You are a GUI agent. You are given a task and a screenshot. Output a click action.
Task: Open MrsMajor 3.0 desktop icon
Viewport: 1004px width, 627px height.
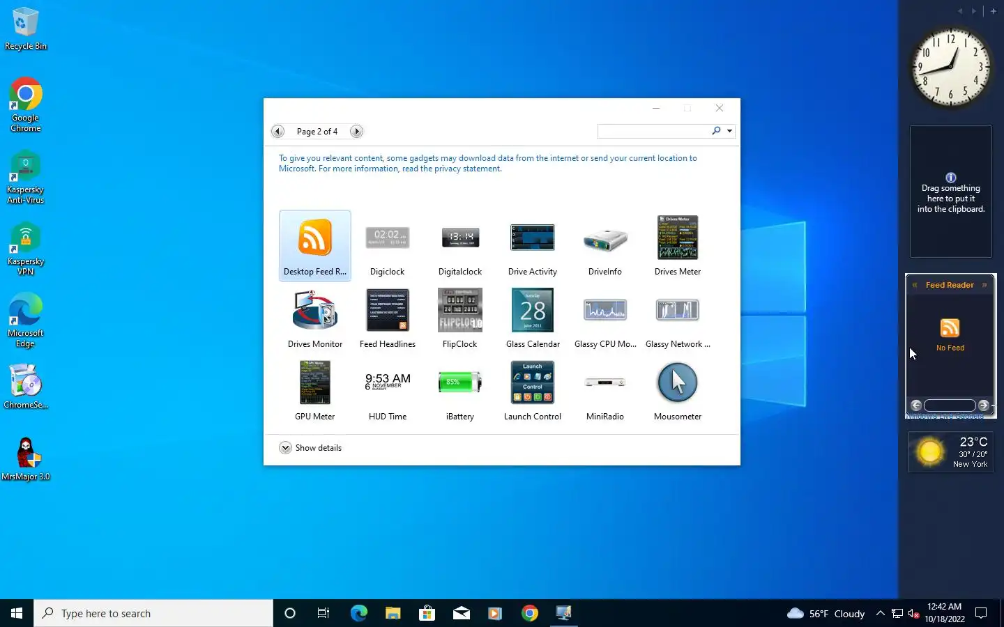coord(26,458)
